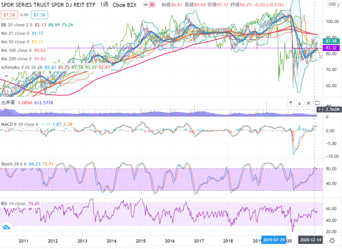Click the TradingView cloud logo
342x249 pixels.
pyautogui.click(x=6, y=227)
